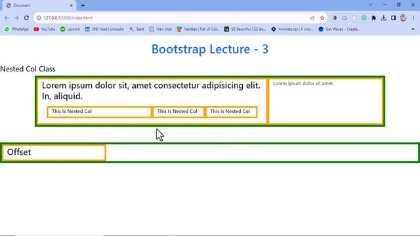Click the middle This Is Nested Col box
This screenshot has height=236, width=420.
pos(178,112)
